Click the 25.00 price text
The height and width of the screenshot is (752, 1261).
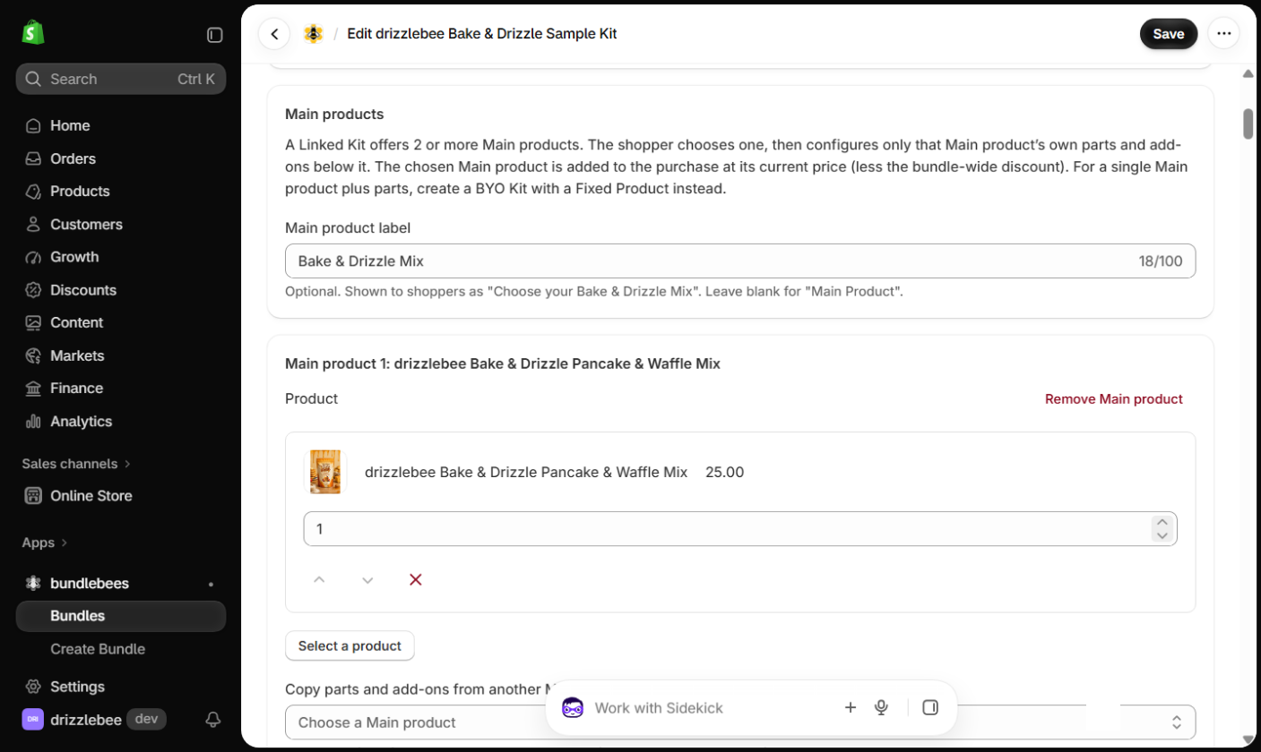click(x=724, y=472)
